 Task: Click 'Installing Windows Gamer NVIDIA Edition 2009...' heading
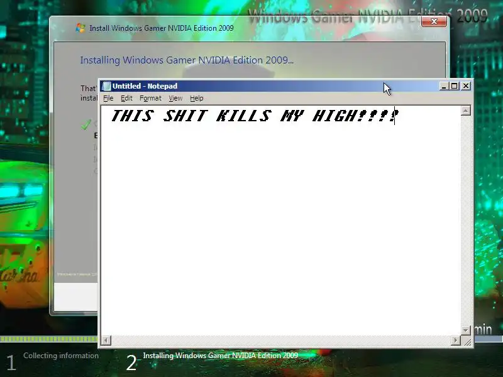[187, 60]
